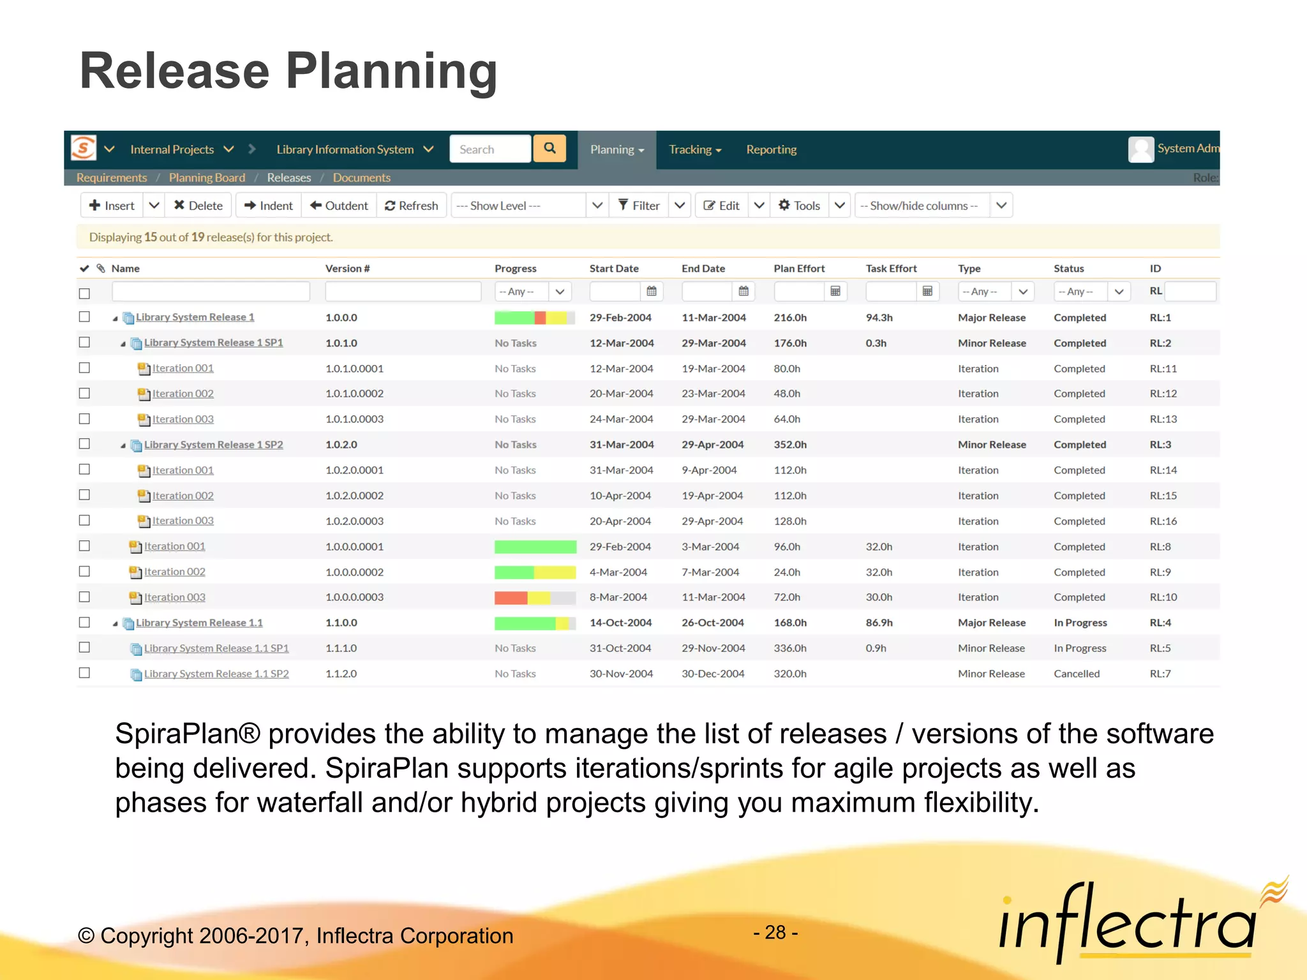1307x980 pixels.
Task: Check the Library System Release 1 SP1 checkbox
Action: [84, 342]
